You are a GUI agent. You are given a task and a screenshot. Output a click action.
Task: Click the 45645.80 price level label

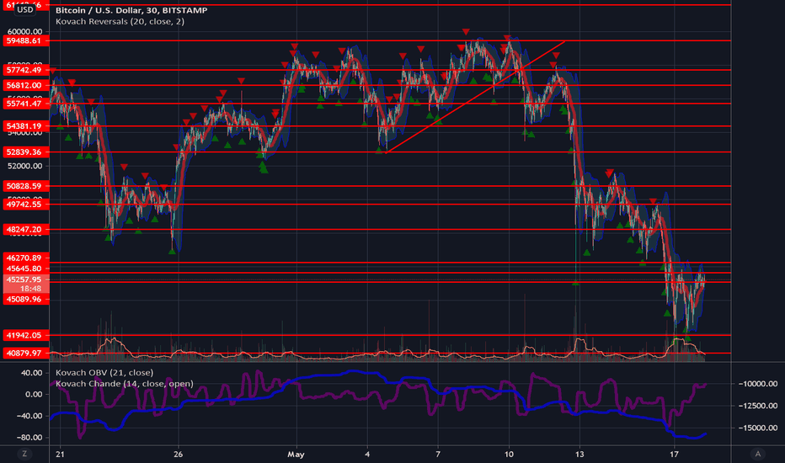click(26, 269)
